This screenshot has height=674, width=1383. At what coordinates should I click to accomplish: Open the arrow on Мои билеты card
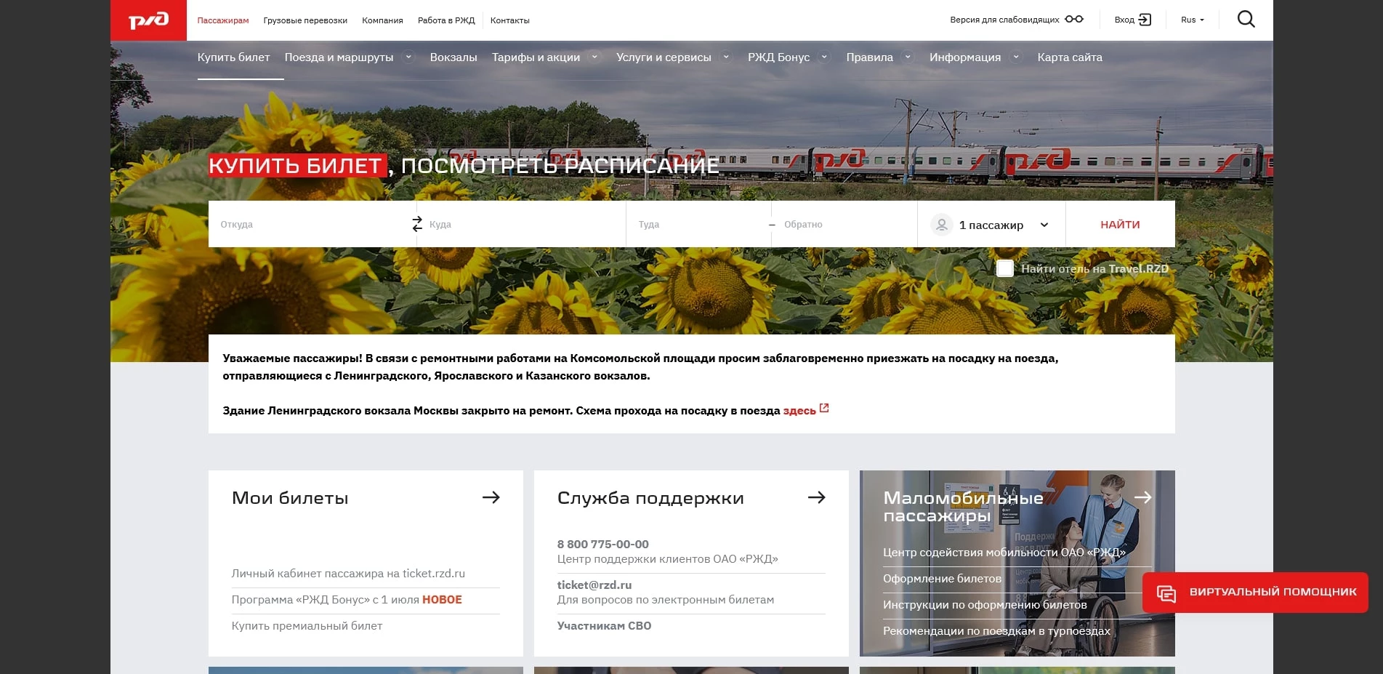pyautogui.click(x=493, y=497)
